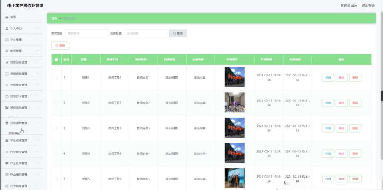Open 详情 for row 班级1
Screen dimensions: 383x190
(x=328, y=78)
